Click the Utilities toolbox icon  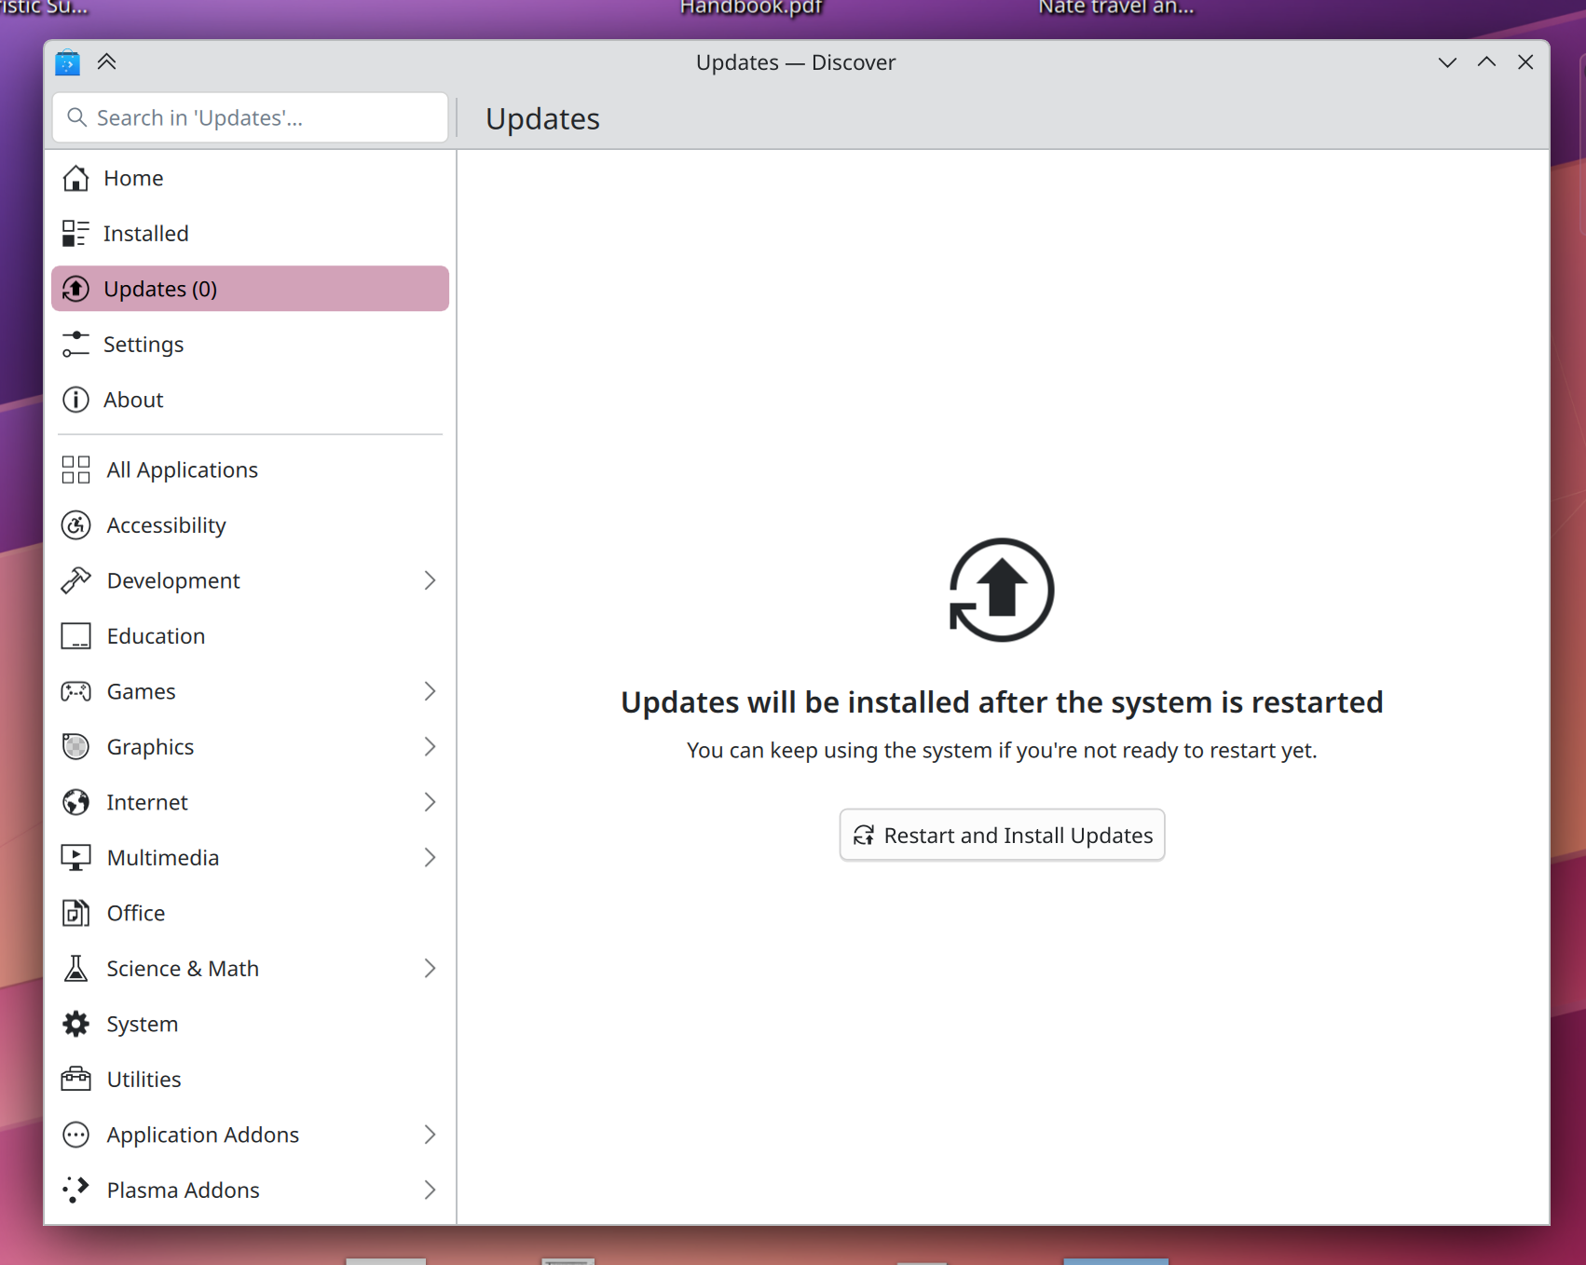click(75, 1079)
